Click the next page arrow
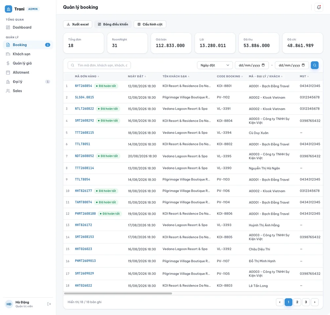The width and height of the screenshot is (330, 315). pyautogui.click(x=314, y=302)
